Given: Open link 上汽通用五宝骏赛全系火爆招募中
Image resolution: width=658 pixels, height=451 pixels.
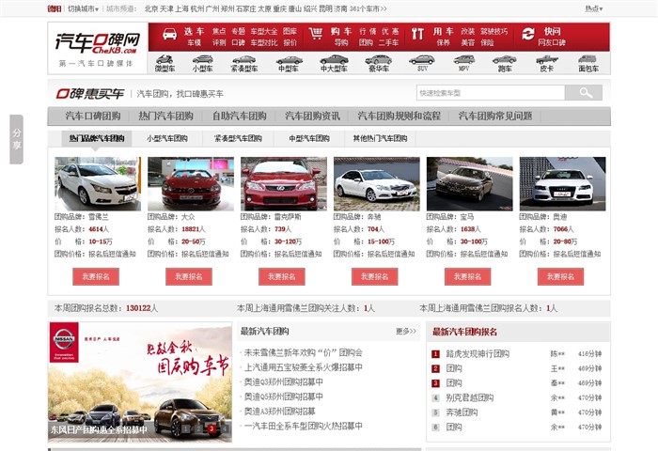Looking at the screenshot, I should 304,367.
